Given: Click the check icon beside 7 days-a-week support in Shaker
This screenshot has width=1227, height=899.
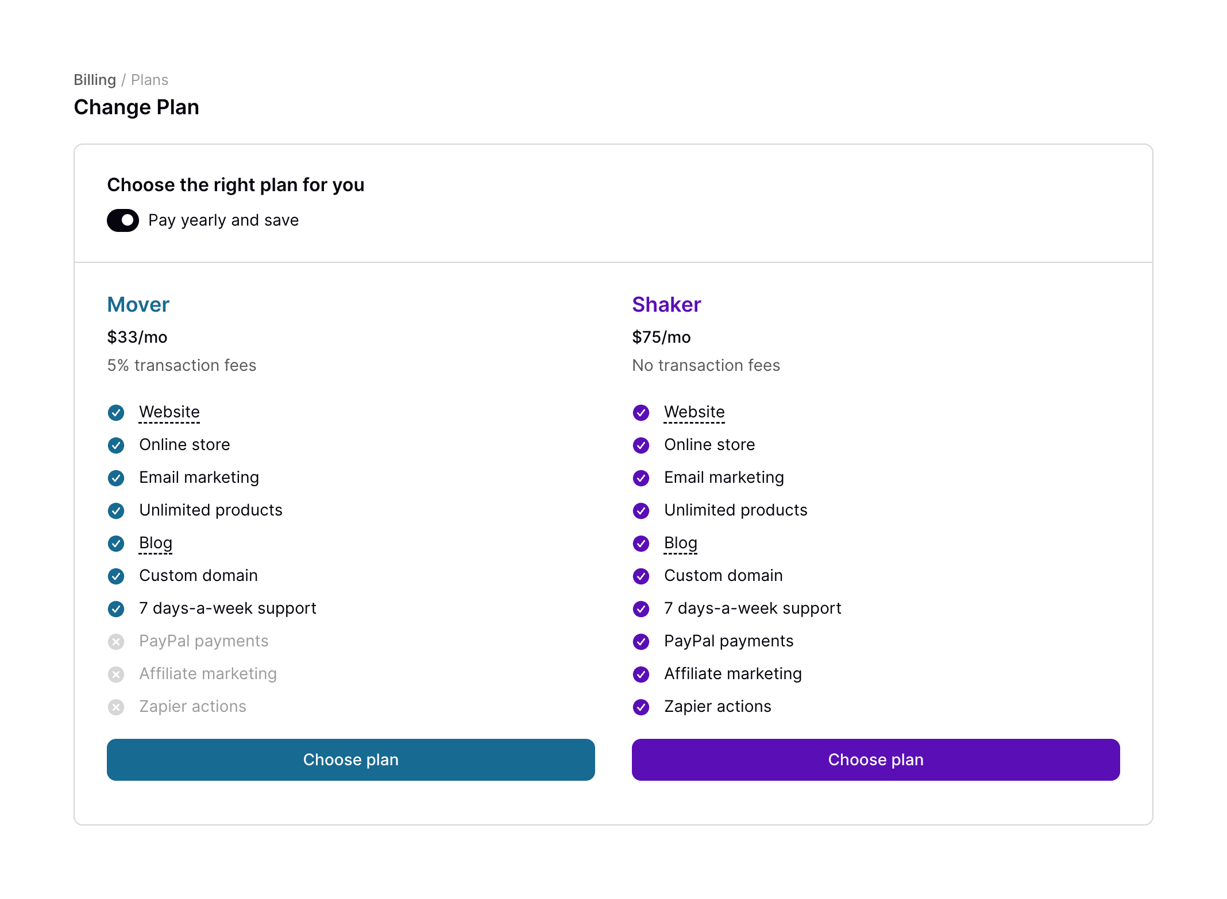Looking at the screenshot, I should [641, 609].
